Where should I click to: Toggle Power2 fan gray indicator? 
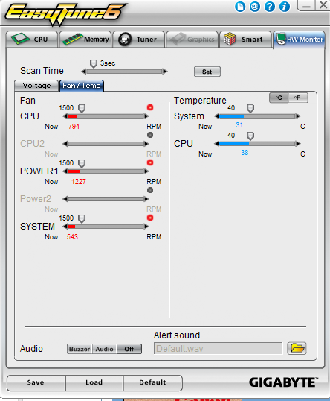[150, 190]
